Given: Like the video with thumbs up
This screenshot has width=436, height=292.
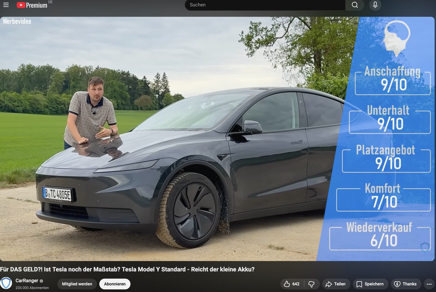Looking at the screenshot, I should pyautogui.click(x=292, y=284).
